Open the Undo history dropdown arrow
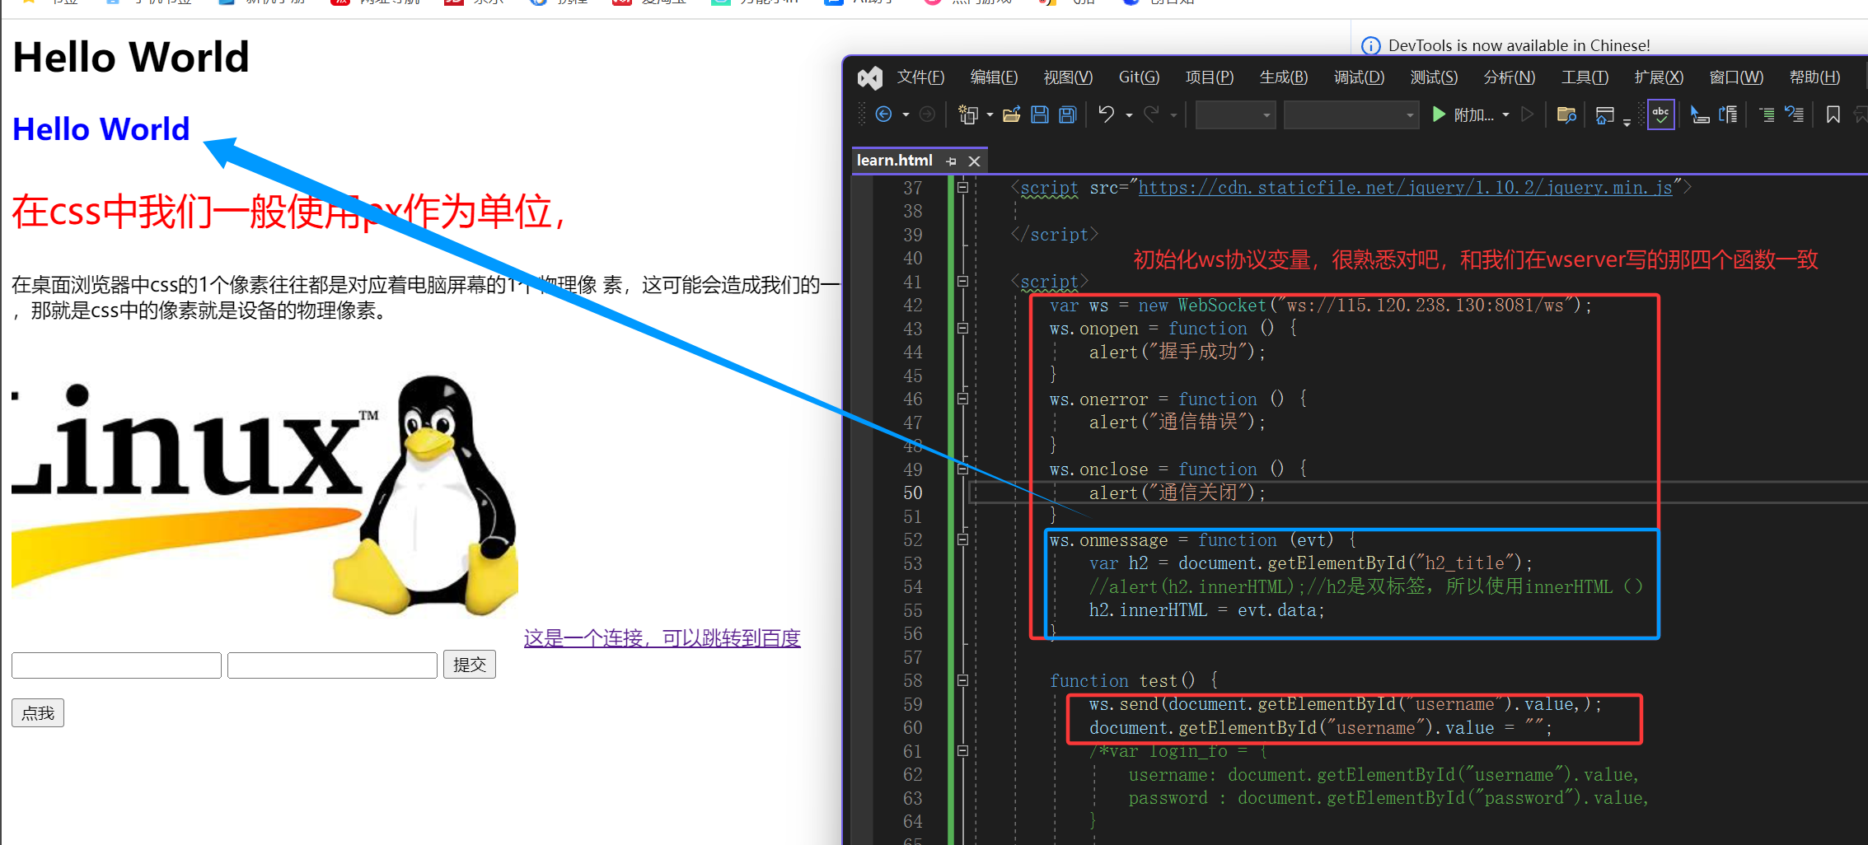This screenshot has height=845, width=1868. (1129, 114)
